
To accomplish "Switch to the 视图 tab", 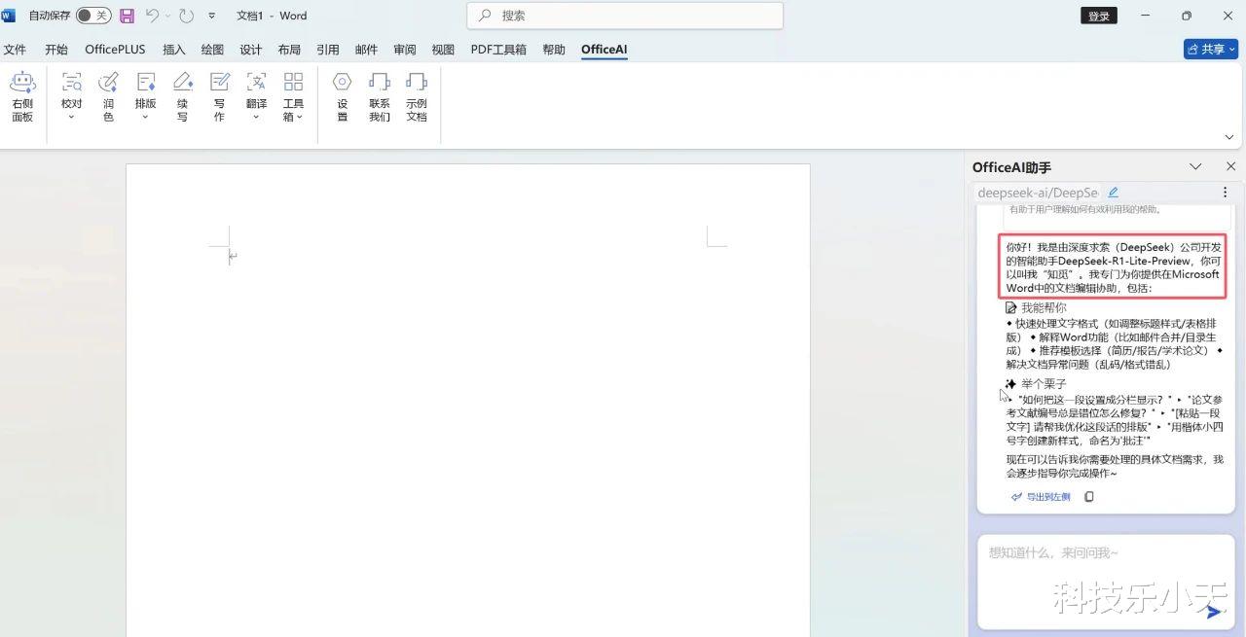I will click(x=443, y=50).
